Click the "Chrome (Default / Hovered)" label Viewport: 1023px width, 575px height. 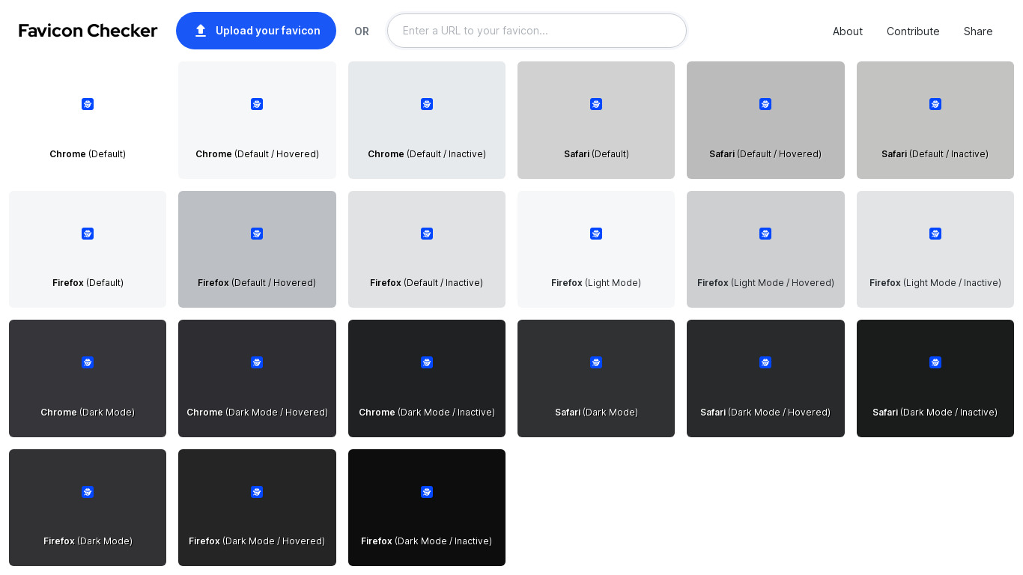[x=257, y=154]
